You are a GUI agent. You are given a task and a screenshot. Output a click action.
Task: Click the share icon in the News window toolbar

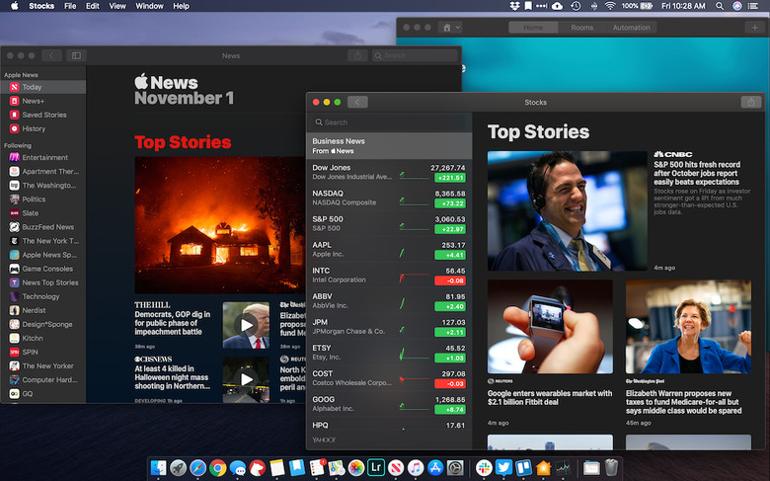[357, 55]
